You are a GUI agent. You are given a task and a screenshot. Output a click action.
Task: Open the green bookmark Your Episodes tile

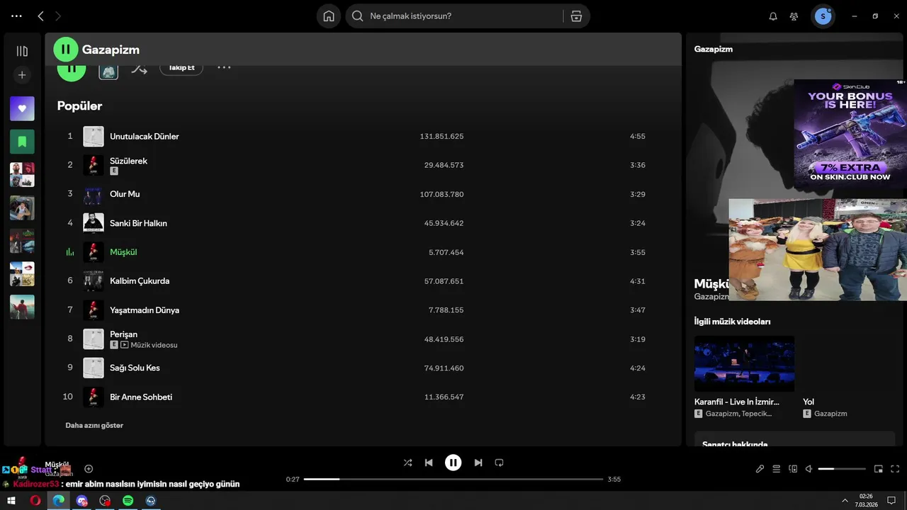point(22,142)
